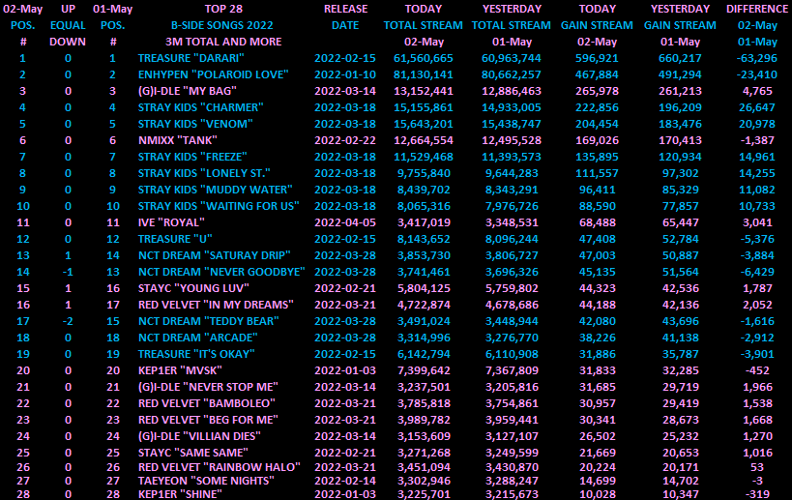
Task: Click RED VELVET "BAMBOLEO" title
Action: tap(207, 403)
